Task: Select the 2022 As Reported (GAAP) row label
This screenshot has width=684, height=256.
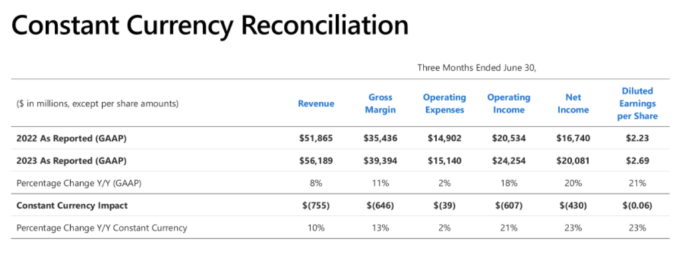Action: (x=71, y=139)
